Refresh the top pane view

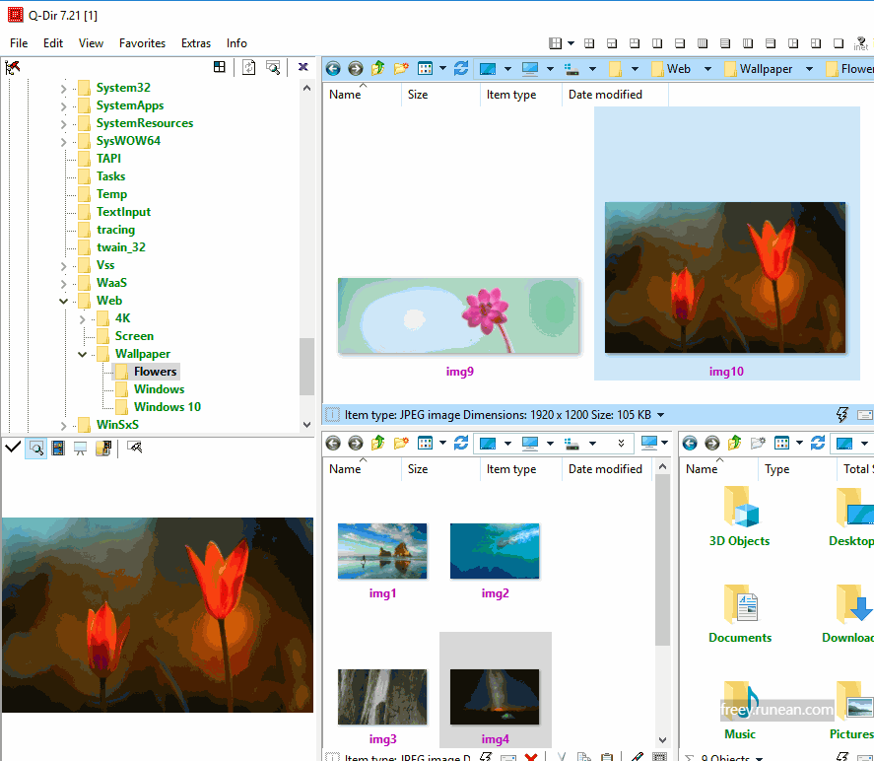tap(461, 69)
